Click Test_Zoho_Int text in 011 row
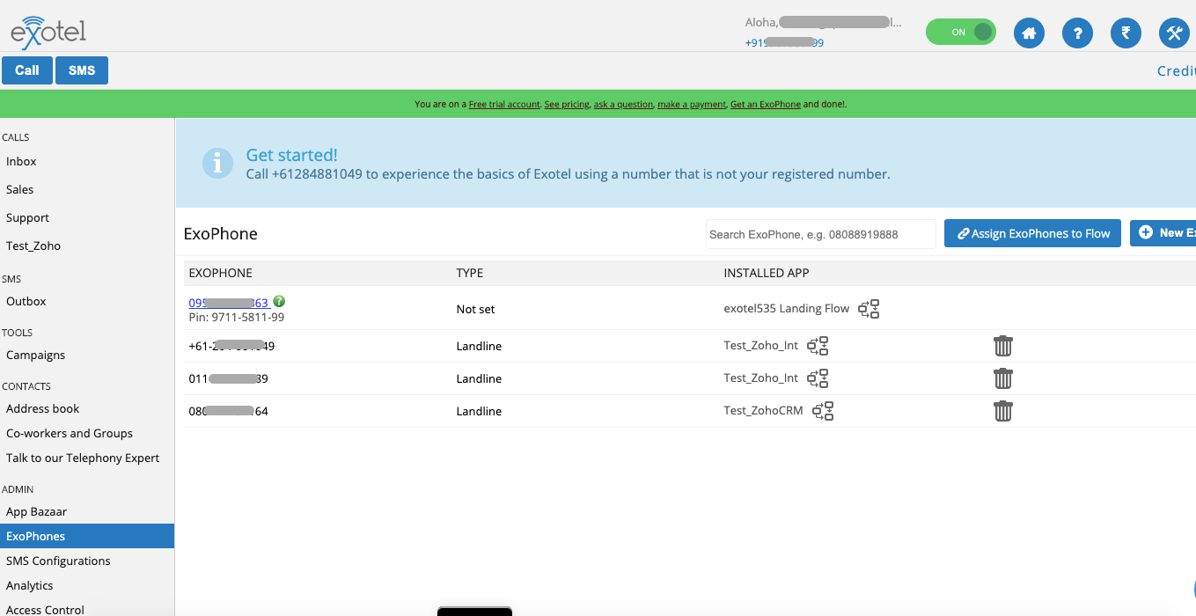Screen dimensions: 1196x616 [x=760, y=378]
